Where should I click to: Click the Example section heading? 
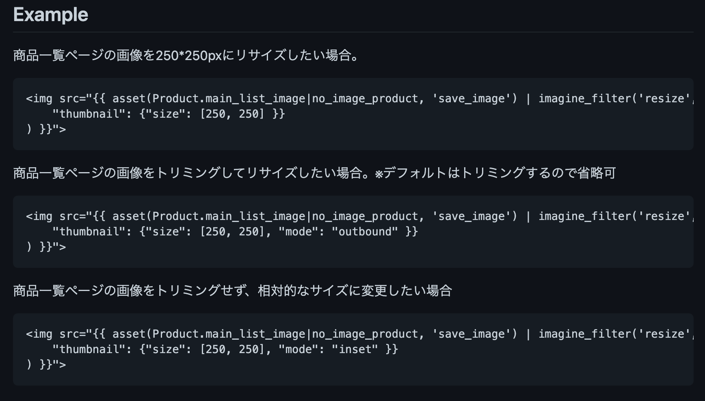point(50,15)
